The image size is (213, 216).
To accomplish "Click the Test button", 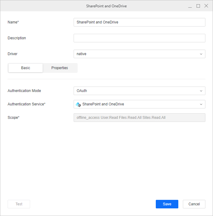I will pos(19,204).
